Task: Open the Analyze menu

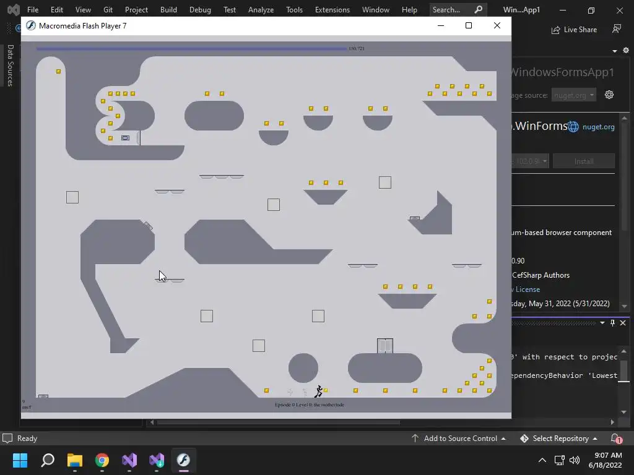Action: [x=261, y=10]
